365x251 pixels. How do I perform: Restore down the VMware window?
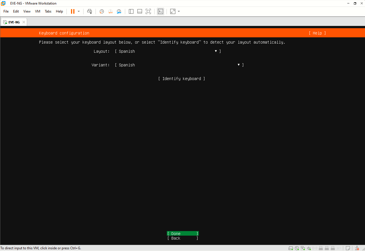tap(355, 3)
